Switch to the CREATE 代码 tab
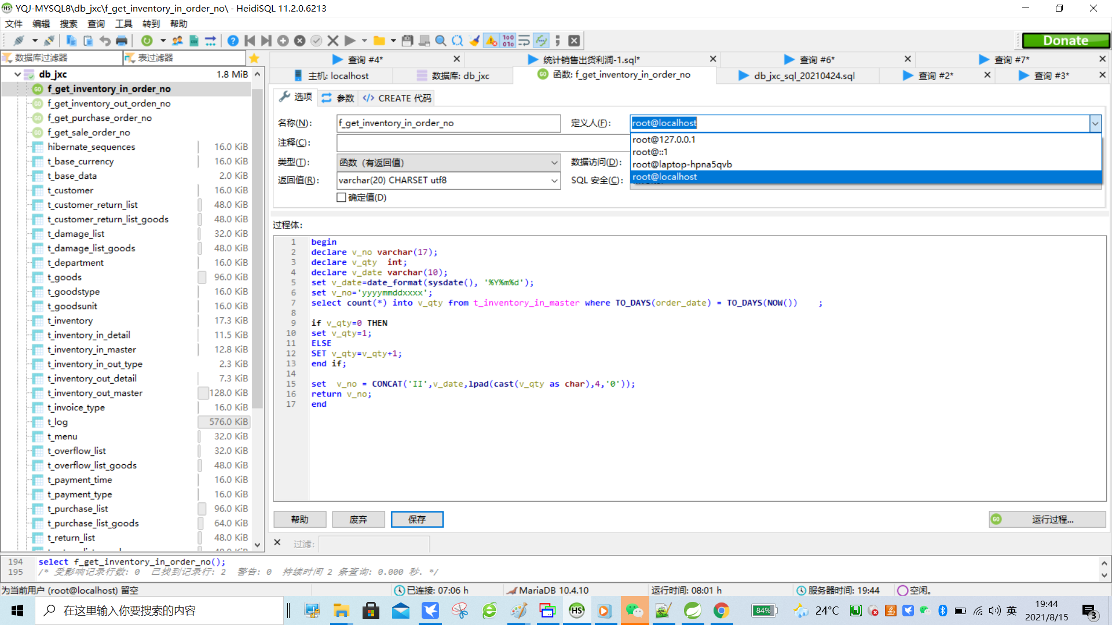The image size is (1112, 625). (x=396, y=97)
